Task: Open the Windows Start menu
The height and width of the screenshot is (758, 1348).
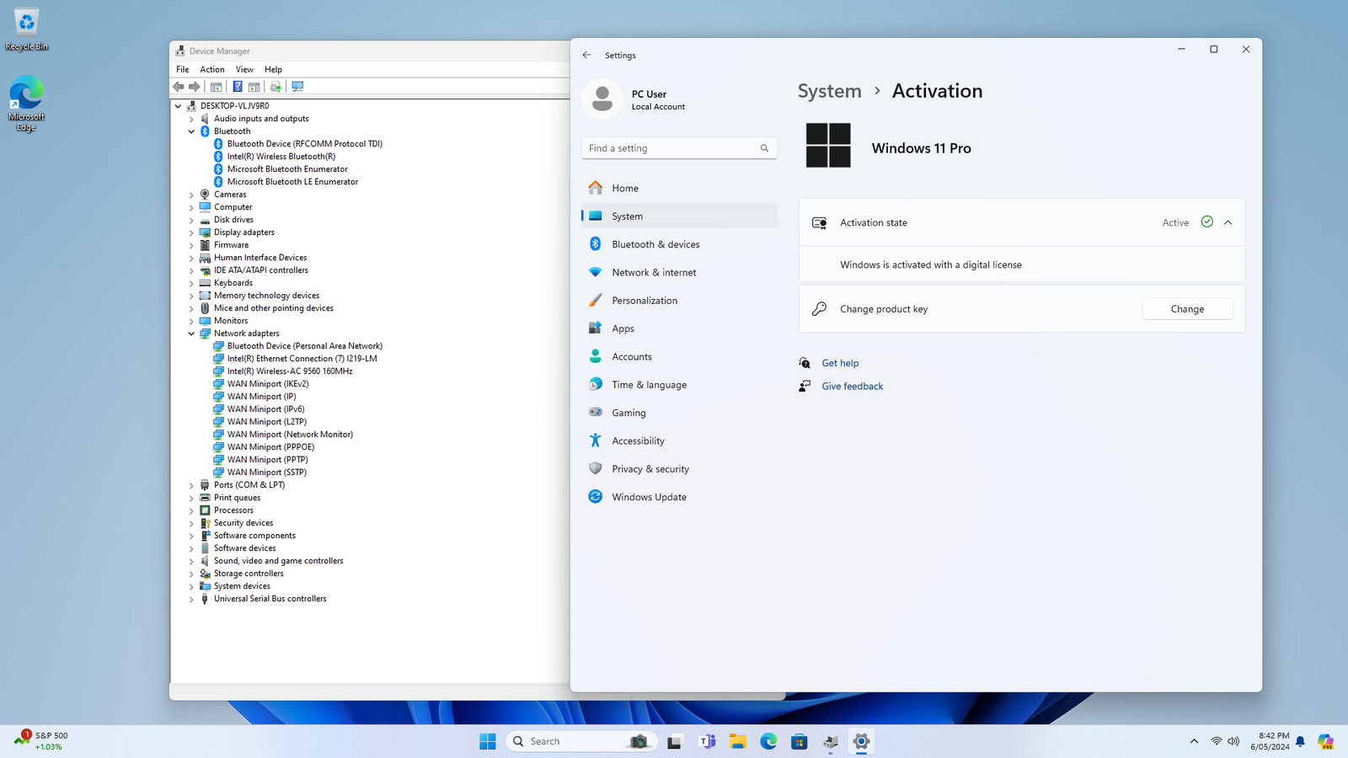Action: (487, 741)
